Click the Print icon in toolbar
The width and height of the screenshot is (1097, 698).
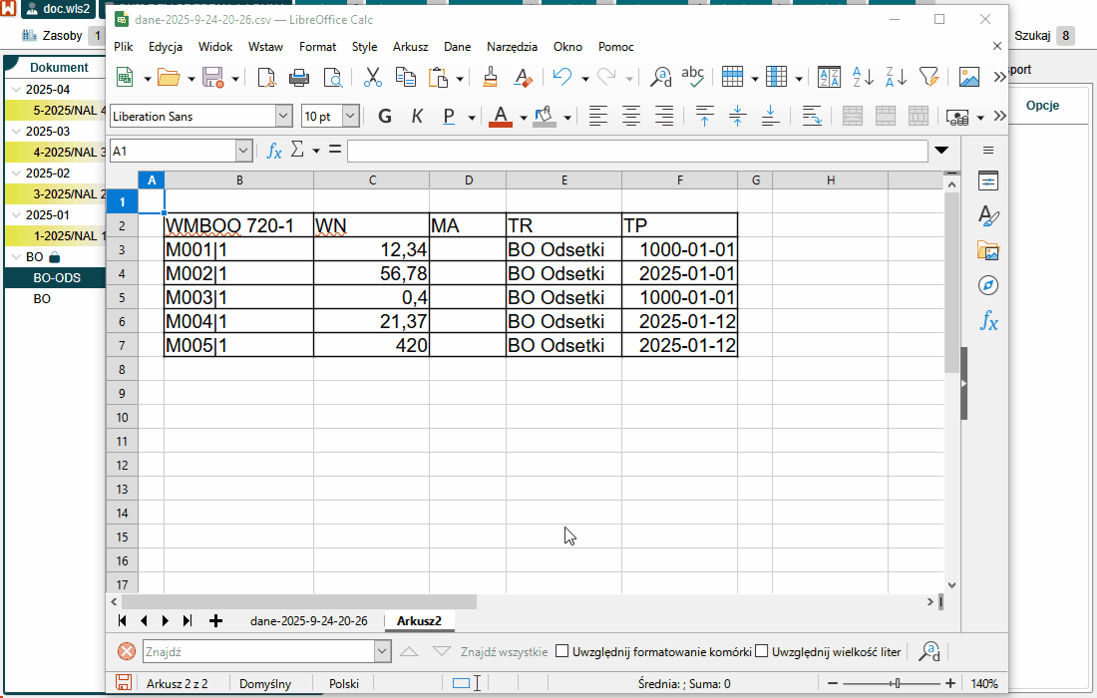[298, 78]
